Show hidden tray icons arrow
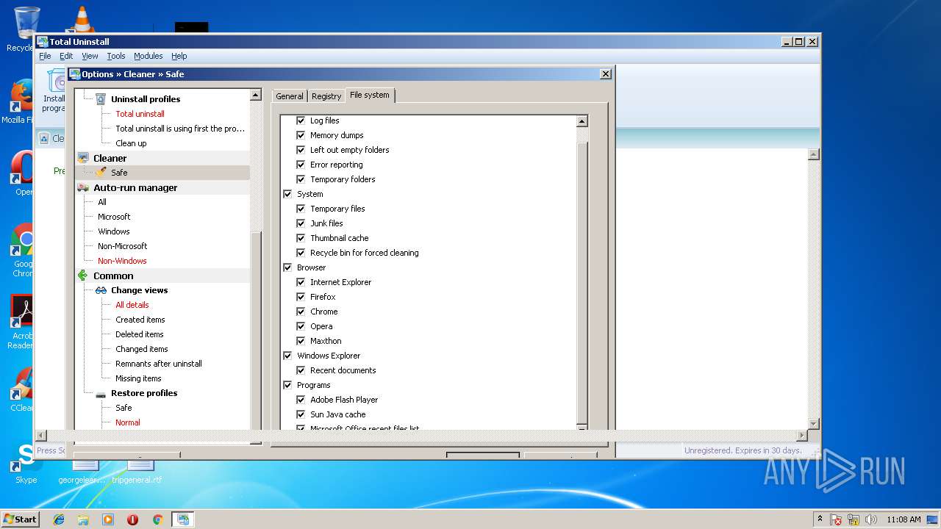Image resolution: width=941 pixels, height=529 pixels. pyautogui.click(x=820, y=519)
